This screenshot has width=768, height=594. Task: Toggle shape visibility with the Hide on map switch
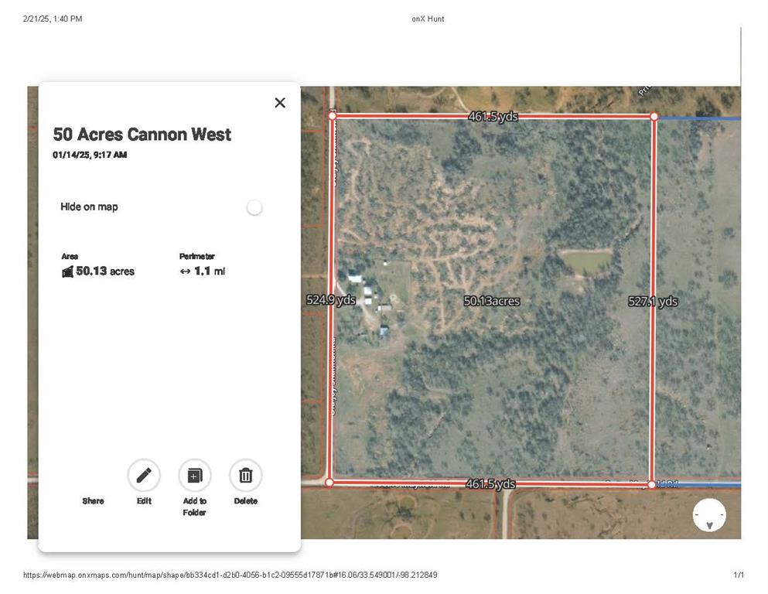click(254, 207)
